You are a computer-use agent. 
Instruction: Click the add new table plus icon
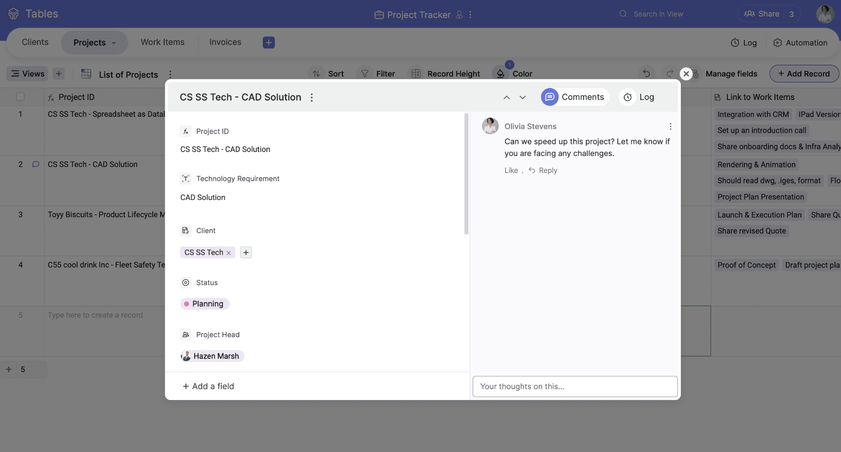click(x=269, y=42)
